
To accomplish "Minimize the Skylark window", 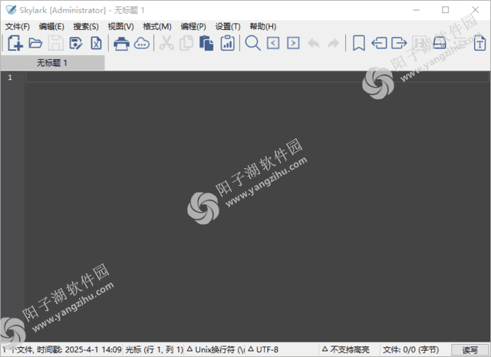I will [x=416, y=10].
